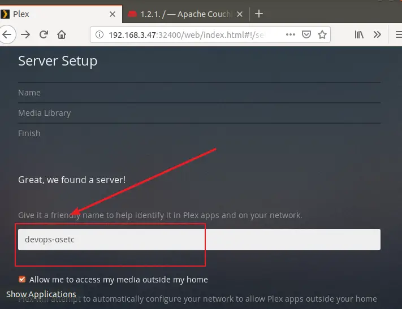Open a new tab with plus button
Screen dimensions: 402x309
pos(259,14)
